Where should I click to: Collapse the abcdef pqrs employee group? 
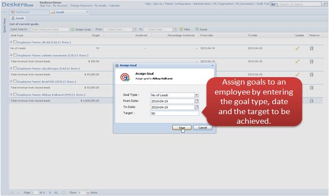tap(11, 68)
